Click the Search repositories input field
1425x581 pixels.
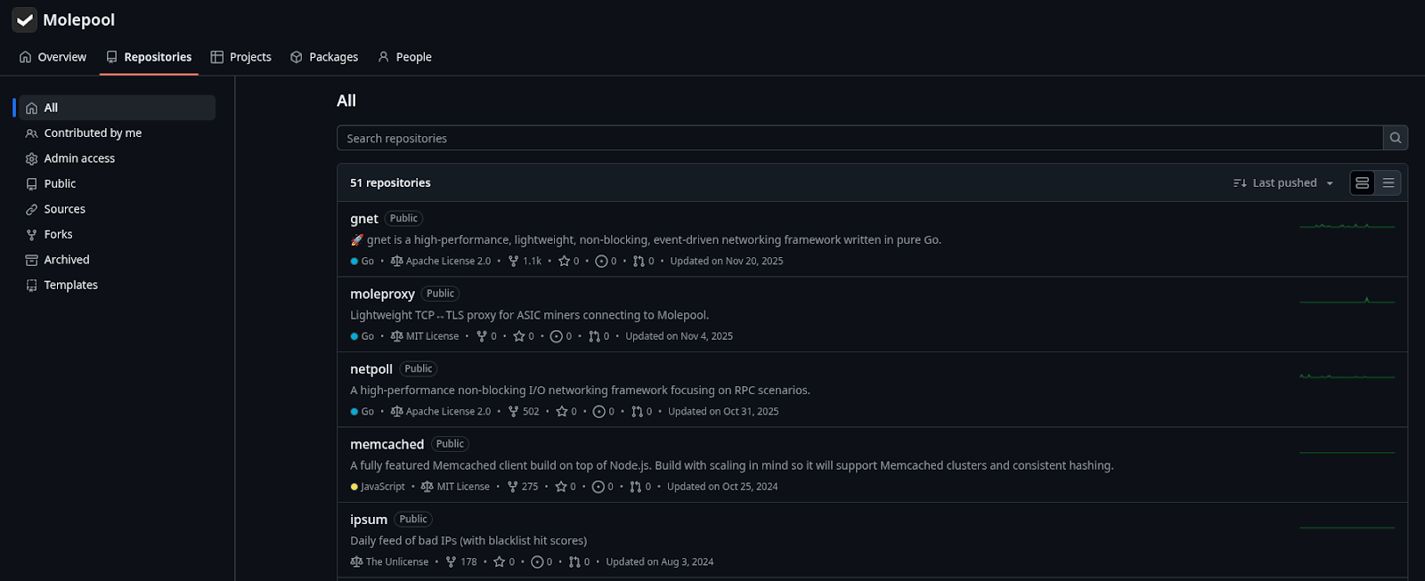[859, 138]
